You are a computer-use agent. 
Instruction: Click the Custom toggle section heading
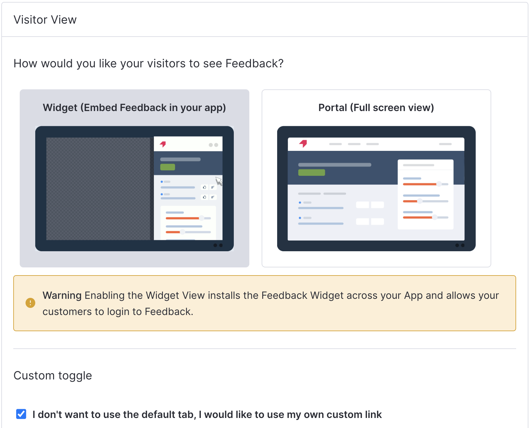tap(53, 376)
